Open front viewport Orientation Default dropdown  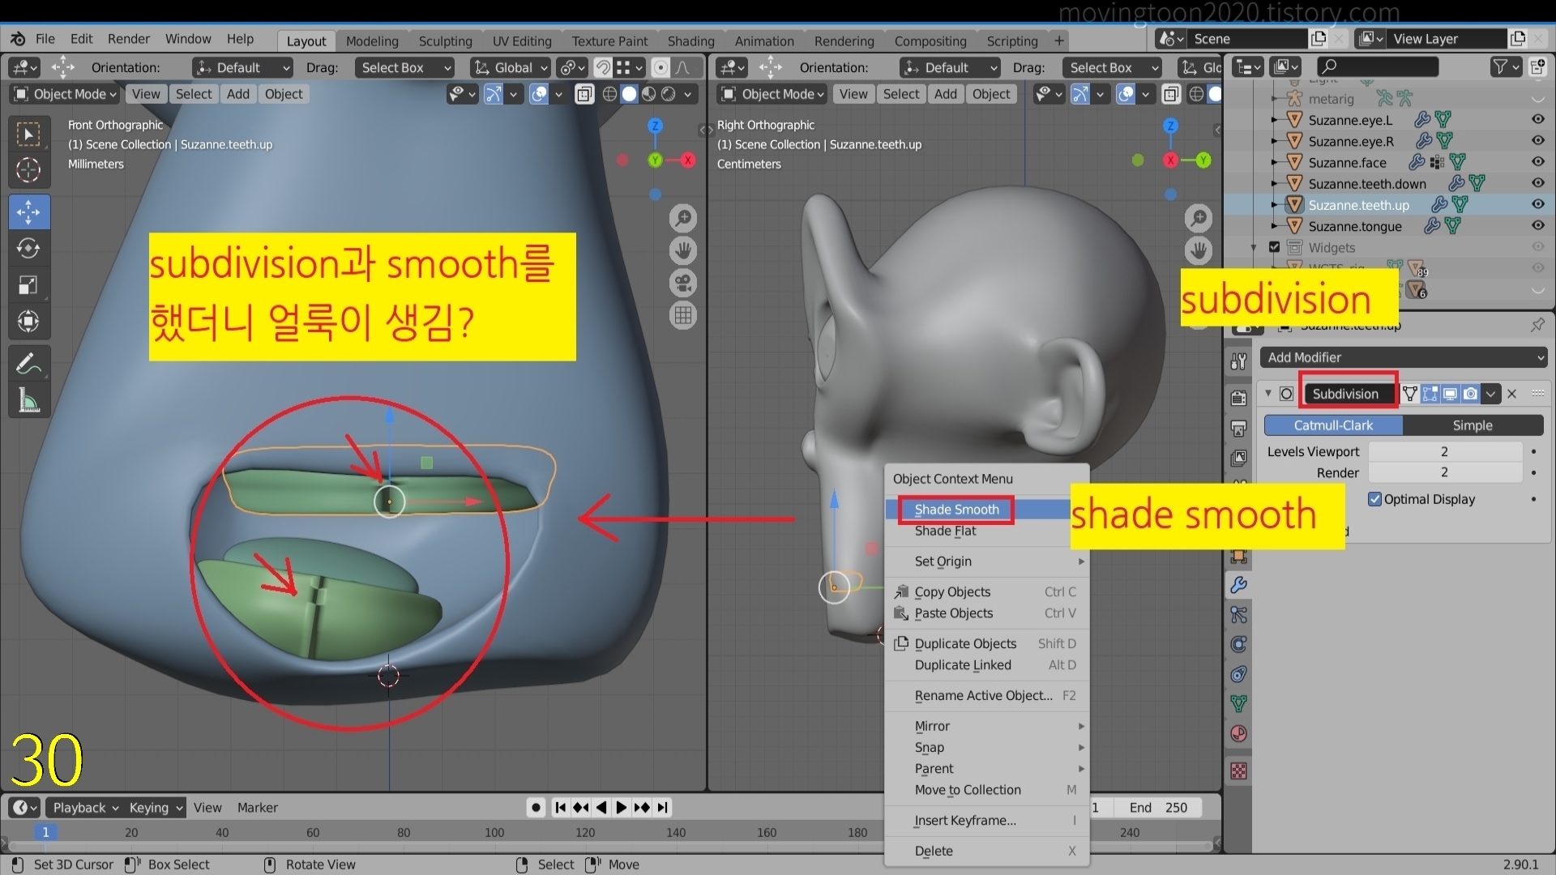click(x=242, y=67)
